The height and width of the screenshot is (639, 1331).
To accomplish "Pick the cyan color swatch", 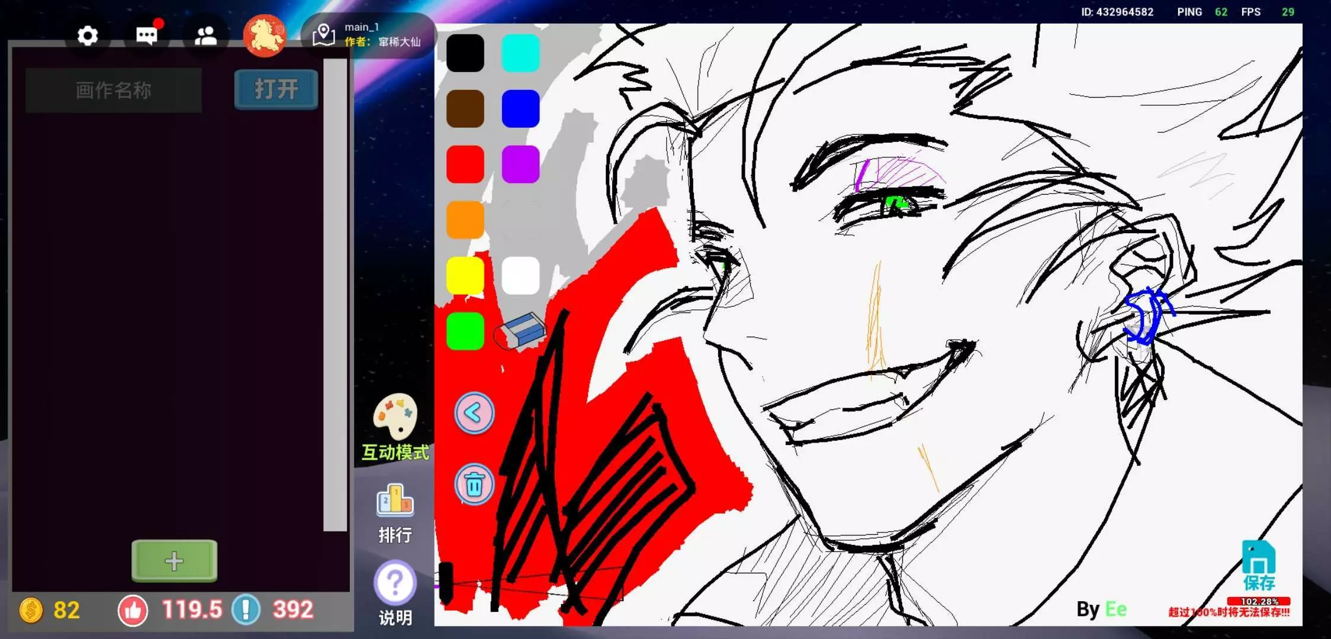I will click(x=520, y=53).
